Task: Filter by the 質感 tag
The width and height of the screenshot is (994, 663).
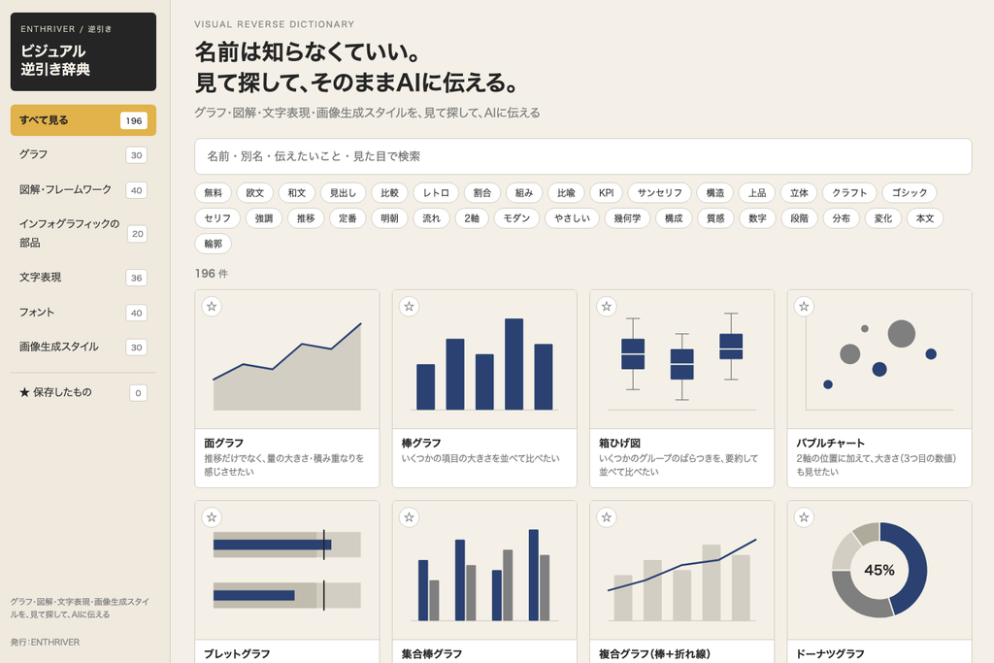Action: [715, 218]
